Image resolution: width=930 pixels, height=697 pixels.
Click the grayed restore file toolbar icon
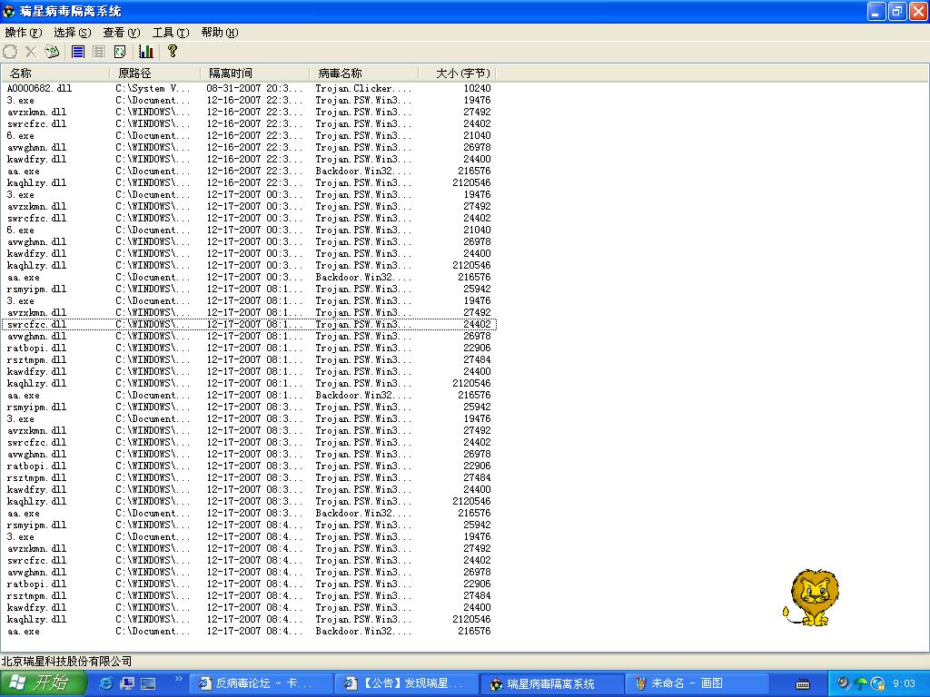(x=10, y=52)
